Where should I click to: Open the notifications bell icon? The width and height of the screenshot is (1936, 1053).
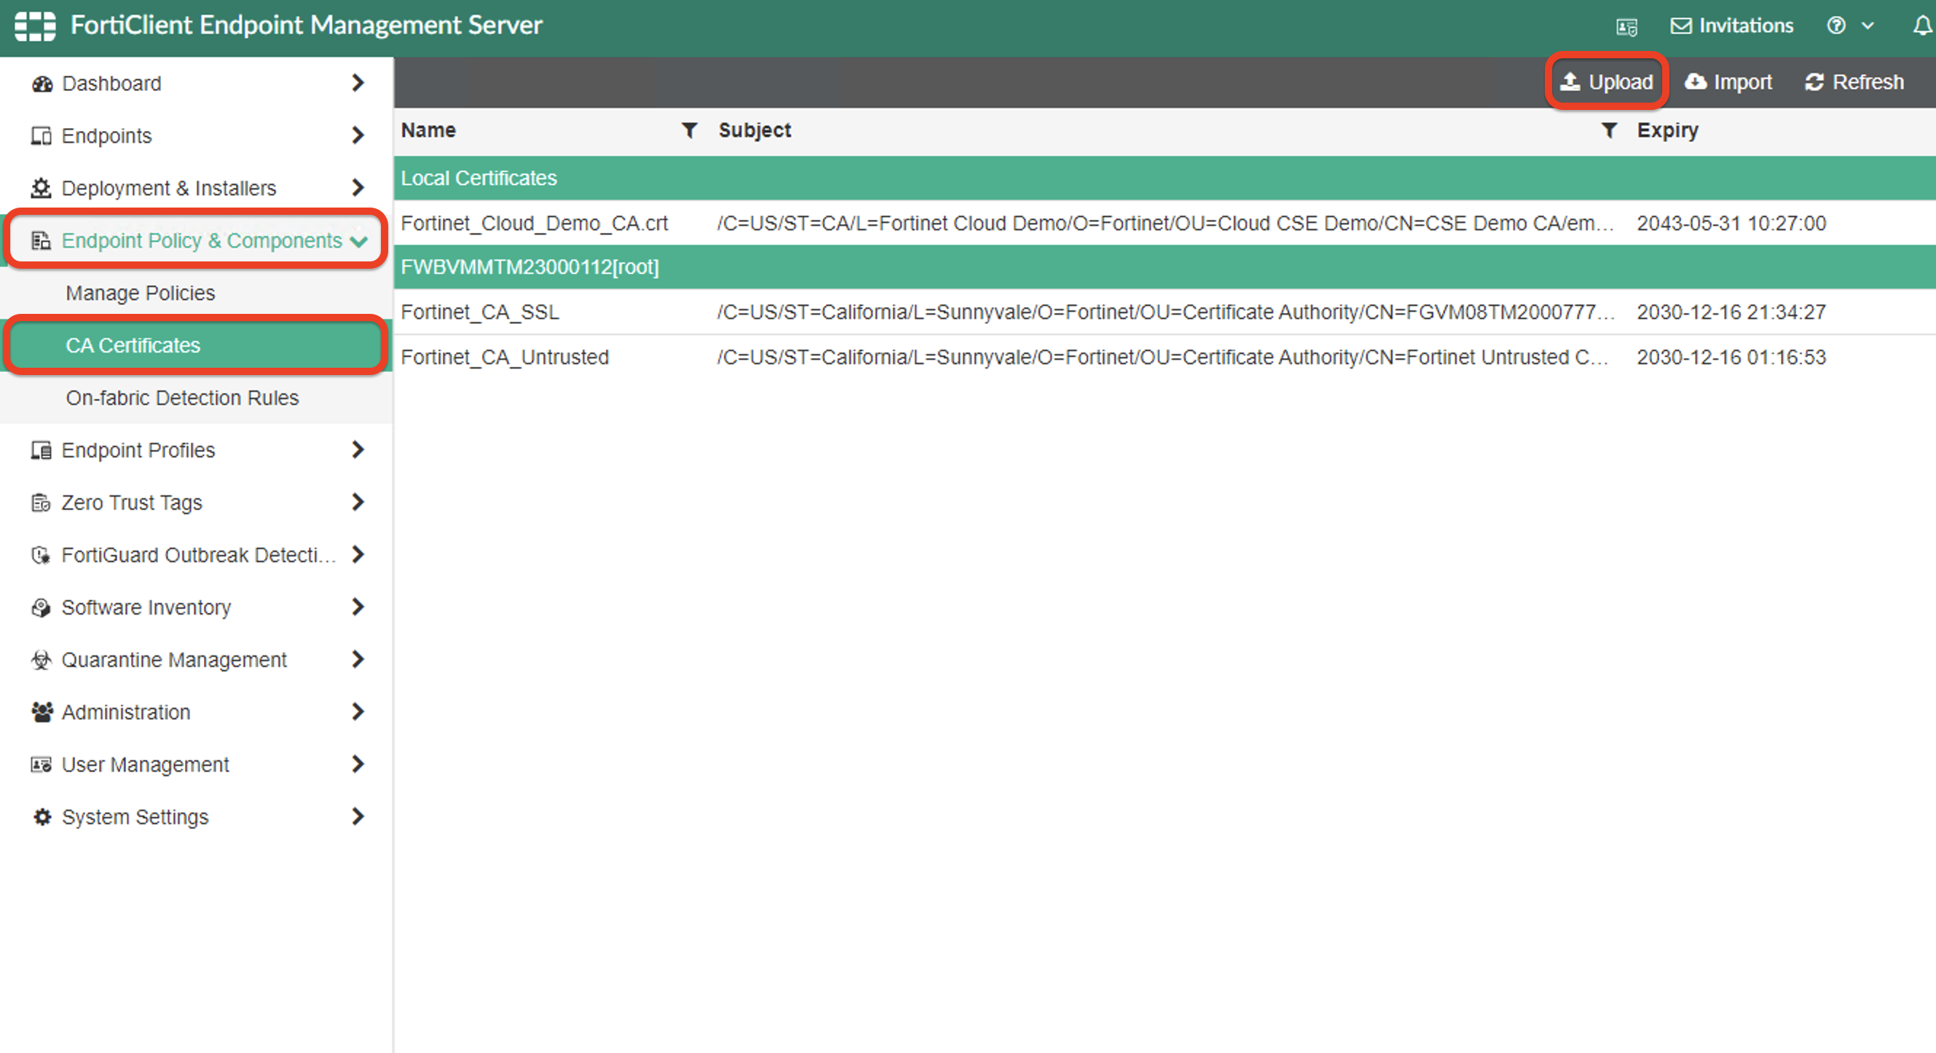(x=1922, y=26)
